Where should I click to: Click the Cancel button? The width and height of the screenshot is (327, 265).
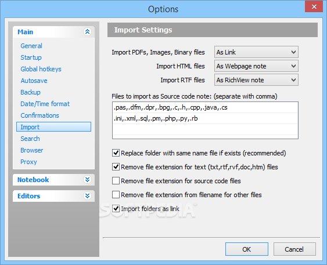(294, 249)
